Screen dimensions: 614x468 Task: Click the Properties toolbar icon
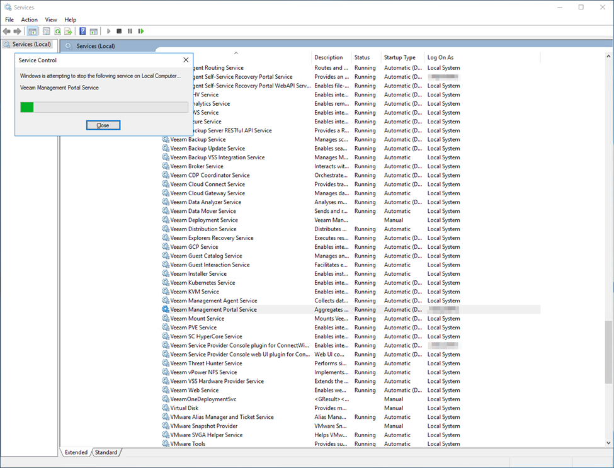coord(46,31)
